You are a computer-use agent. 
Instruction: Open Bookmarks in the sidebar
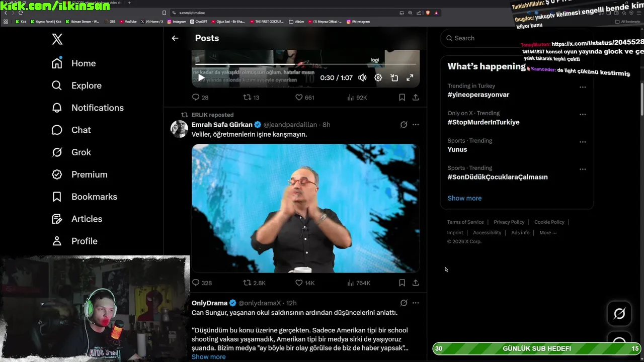coord(84,197)
